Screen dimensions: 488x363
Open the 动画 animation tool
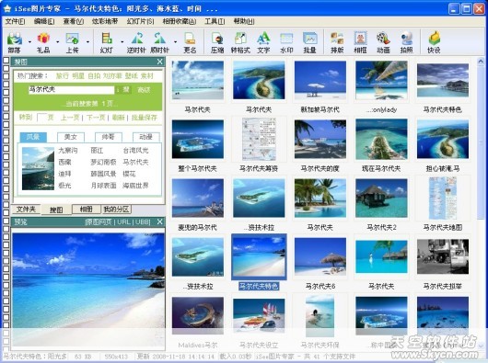[x=383, y=42]
